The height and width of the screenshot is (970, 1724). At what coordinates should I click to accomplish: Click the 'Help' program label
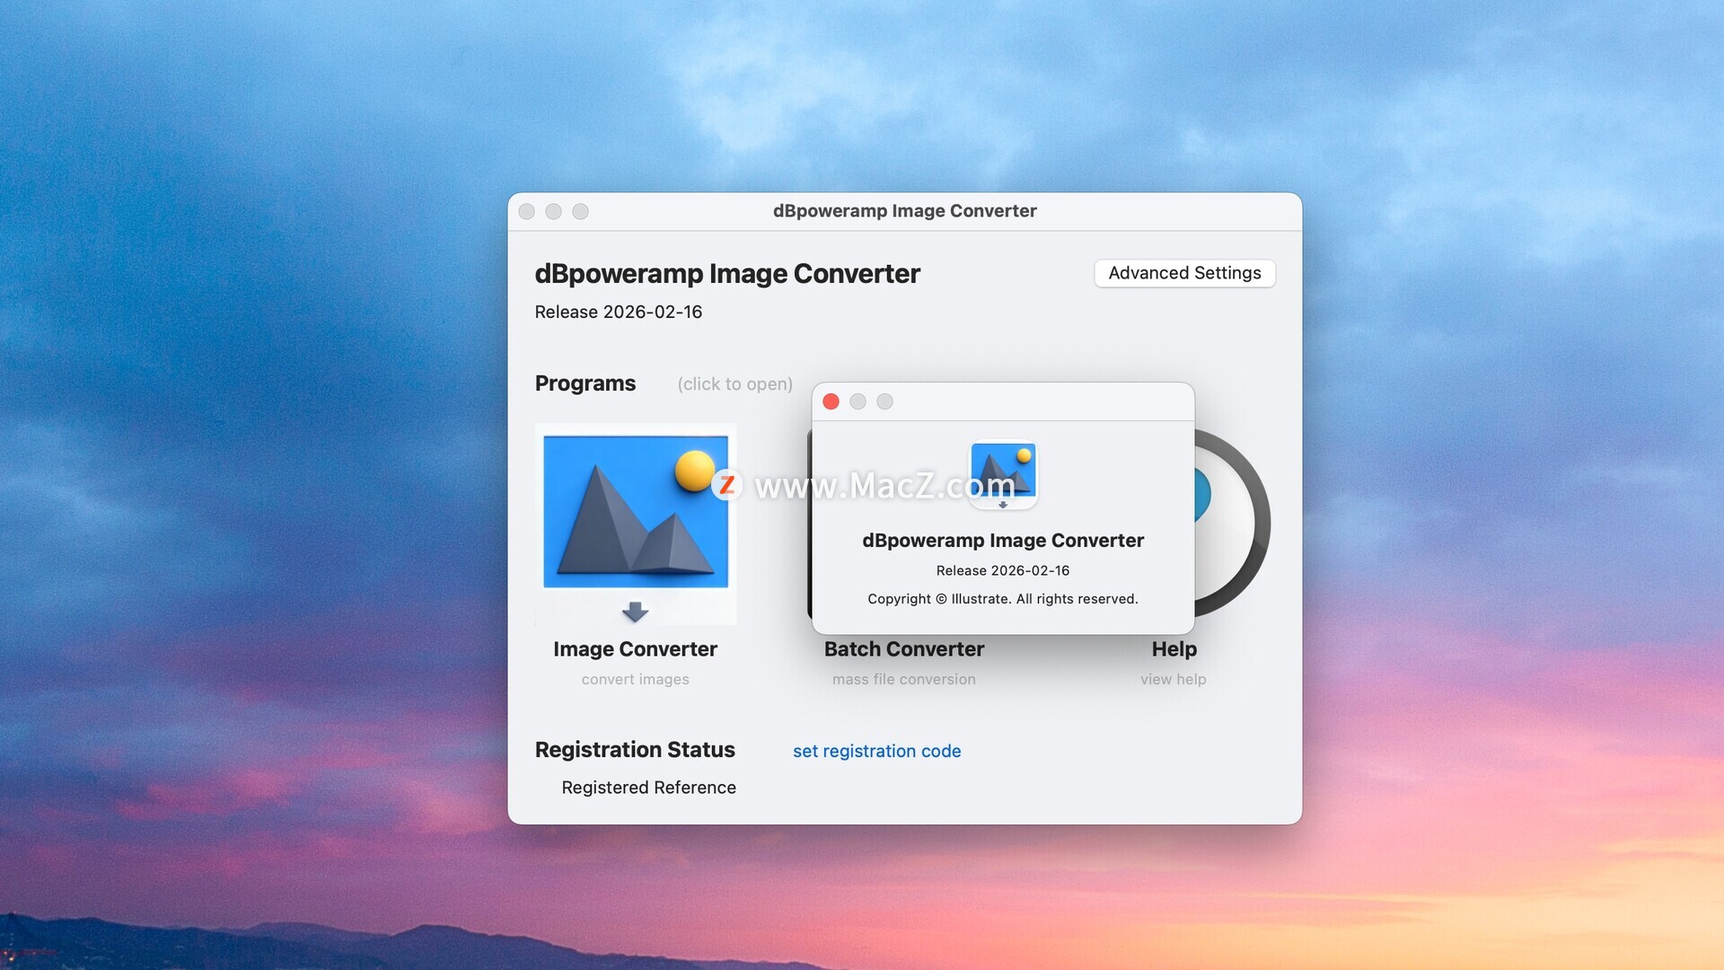(x=1174, y=649)
